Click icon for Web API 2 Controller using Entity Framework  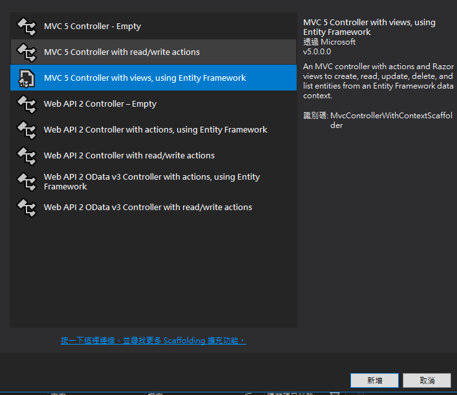(x=27, y=130)
